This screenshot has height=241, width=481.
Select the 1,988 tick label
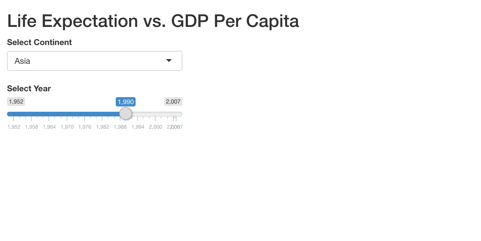coord(120,127)
